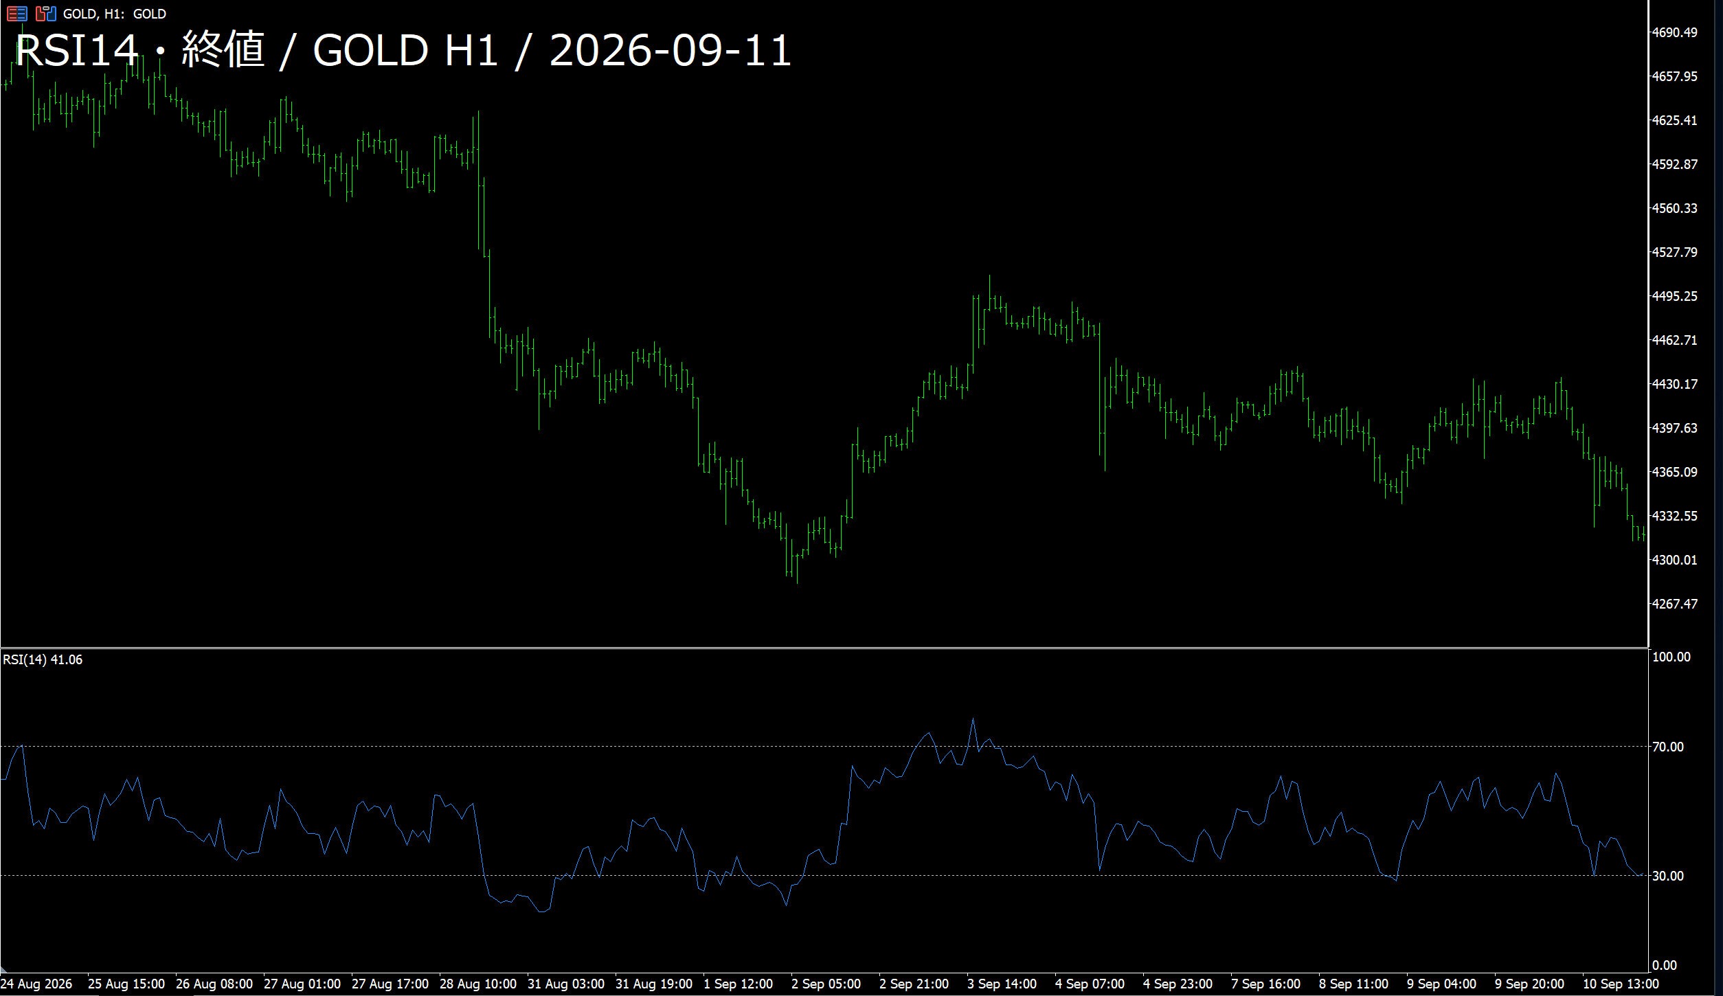Click the '26 Aug 08:00' time label
1723x996 pixels.
pos(214,984)
